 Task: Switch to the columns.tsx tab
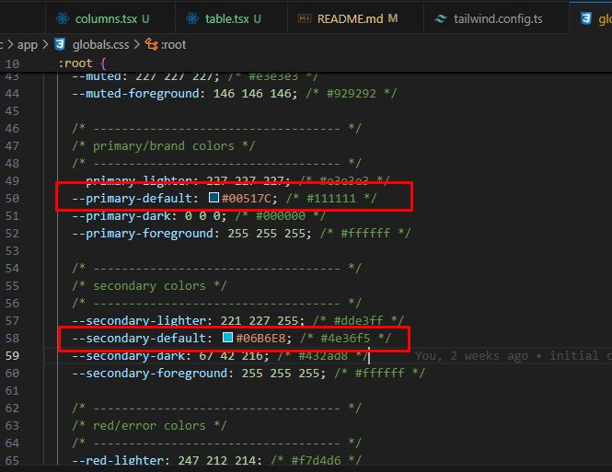point(106,18)
